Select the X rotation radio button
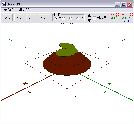Viewport: 134px width, 124px height. tap(56, 18)
